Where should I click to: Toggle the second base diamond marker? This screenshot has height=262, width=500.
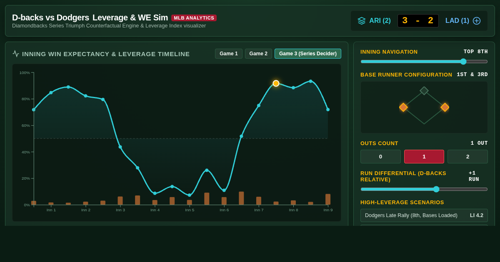point(424,91)
